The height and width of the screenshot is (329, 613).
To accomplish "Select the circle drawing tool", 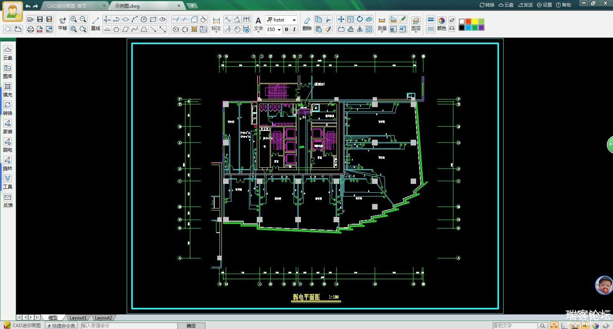I will click(144, 19).
